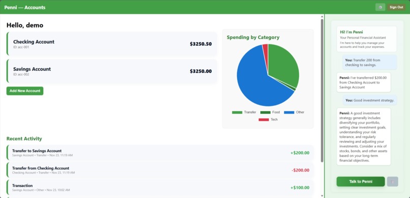Click the Hi! I'm Penni intro card
Image resolution: width=410 pixels, height=198 pixels.
(x=367, y=39)
